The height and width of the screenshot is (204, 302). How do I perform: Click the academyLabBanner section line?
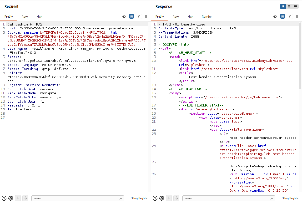(x=223, y=114)
